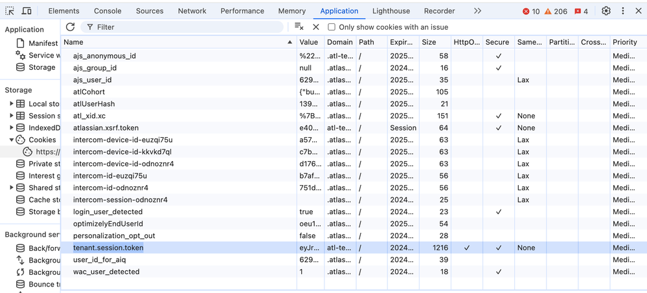This screenshot has height=293, width=647.
Task: Select Private state tokens item
Action: (x=30, y=164)
